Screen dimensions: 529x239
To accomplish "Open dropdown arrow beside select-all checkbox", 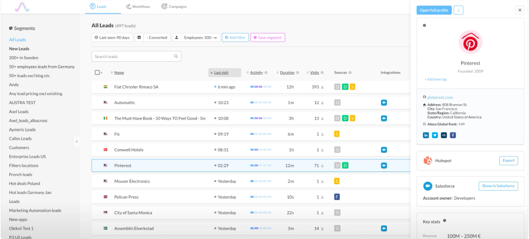I will tap(101, 73).
